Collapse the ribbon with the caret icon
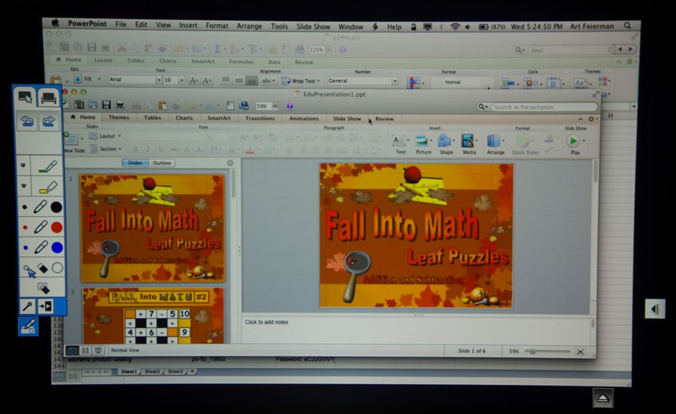The image size is (676, 414). 580,119
